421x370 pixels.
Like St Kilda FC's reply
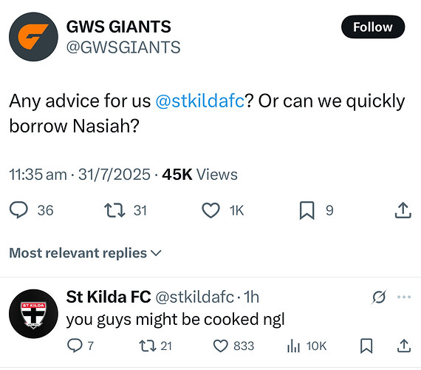click(220, 346)
